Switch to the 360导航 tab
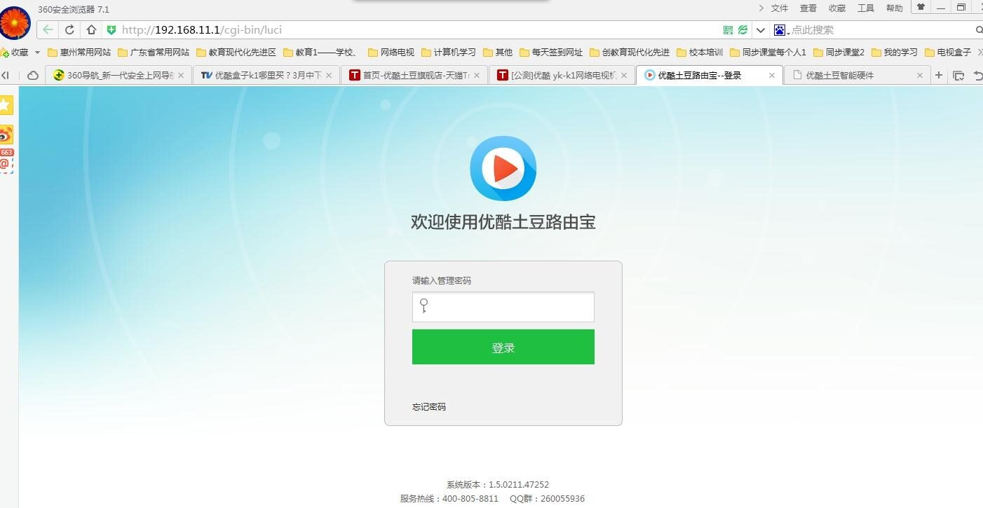Viewport: 983px width, 508px height. click(x=118, y=75)
